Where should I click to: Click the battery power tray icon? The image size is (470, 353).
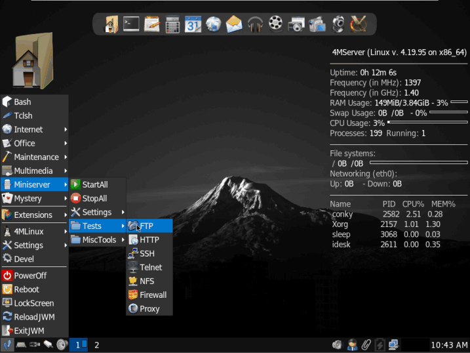[x=380, y=345]
